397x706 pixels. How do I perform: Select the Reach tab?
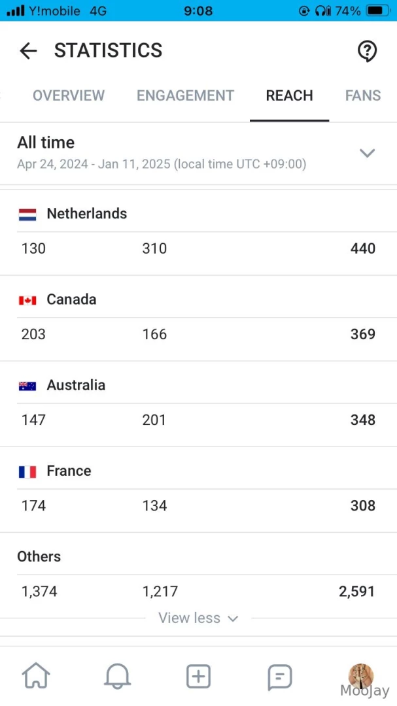pyautogui.click(x=289, y=95)
